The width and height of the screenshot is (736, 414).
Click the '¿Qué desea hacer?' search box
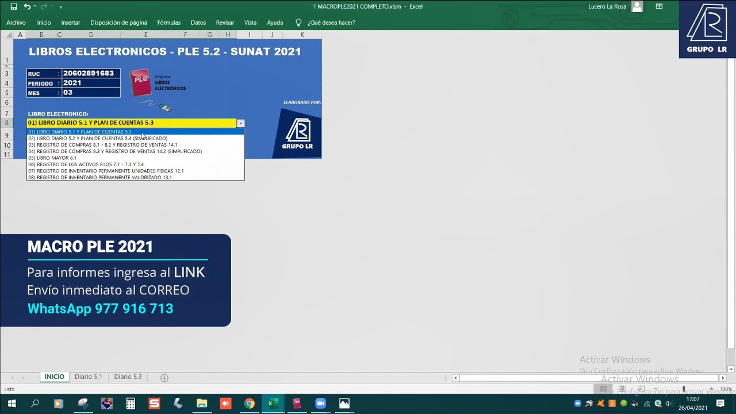click(325, 22)
